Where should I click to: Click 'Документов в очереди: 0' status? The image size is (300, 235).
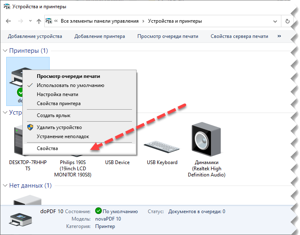[197, 211]
